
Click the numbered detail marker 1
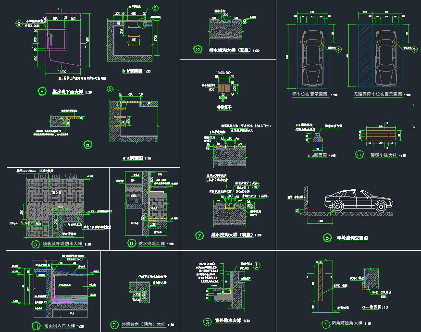[x=36, y=326]
